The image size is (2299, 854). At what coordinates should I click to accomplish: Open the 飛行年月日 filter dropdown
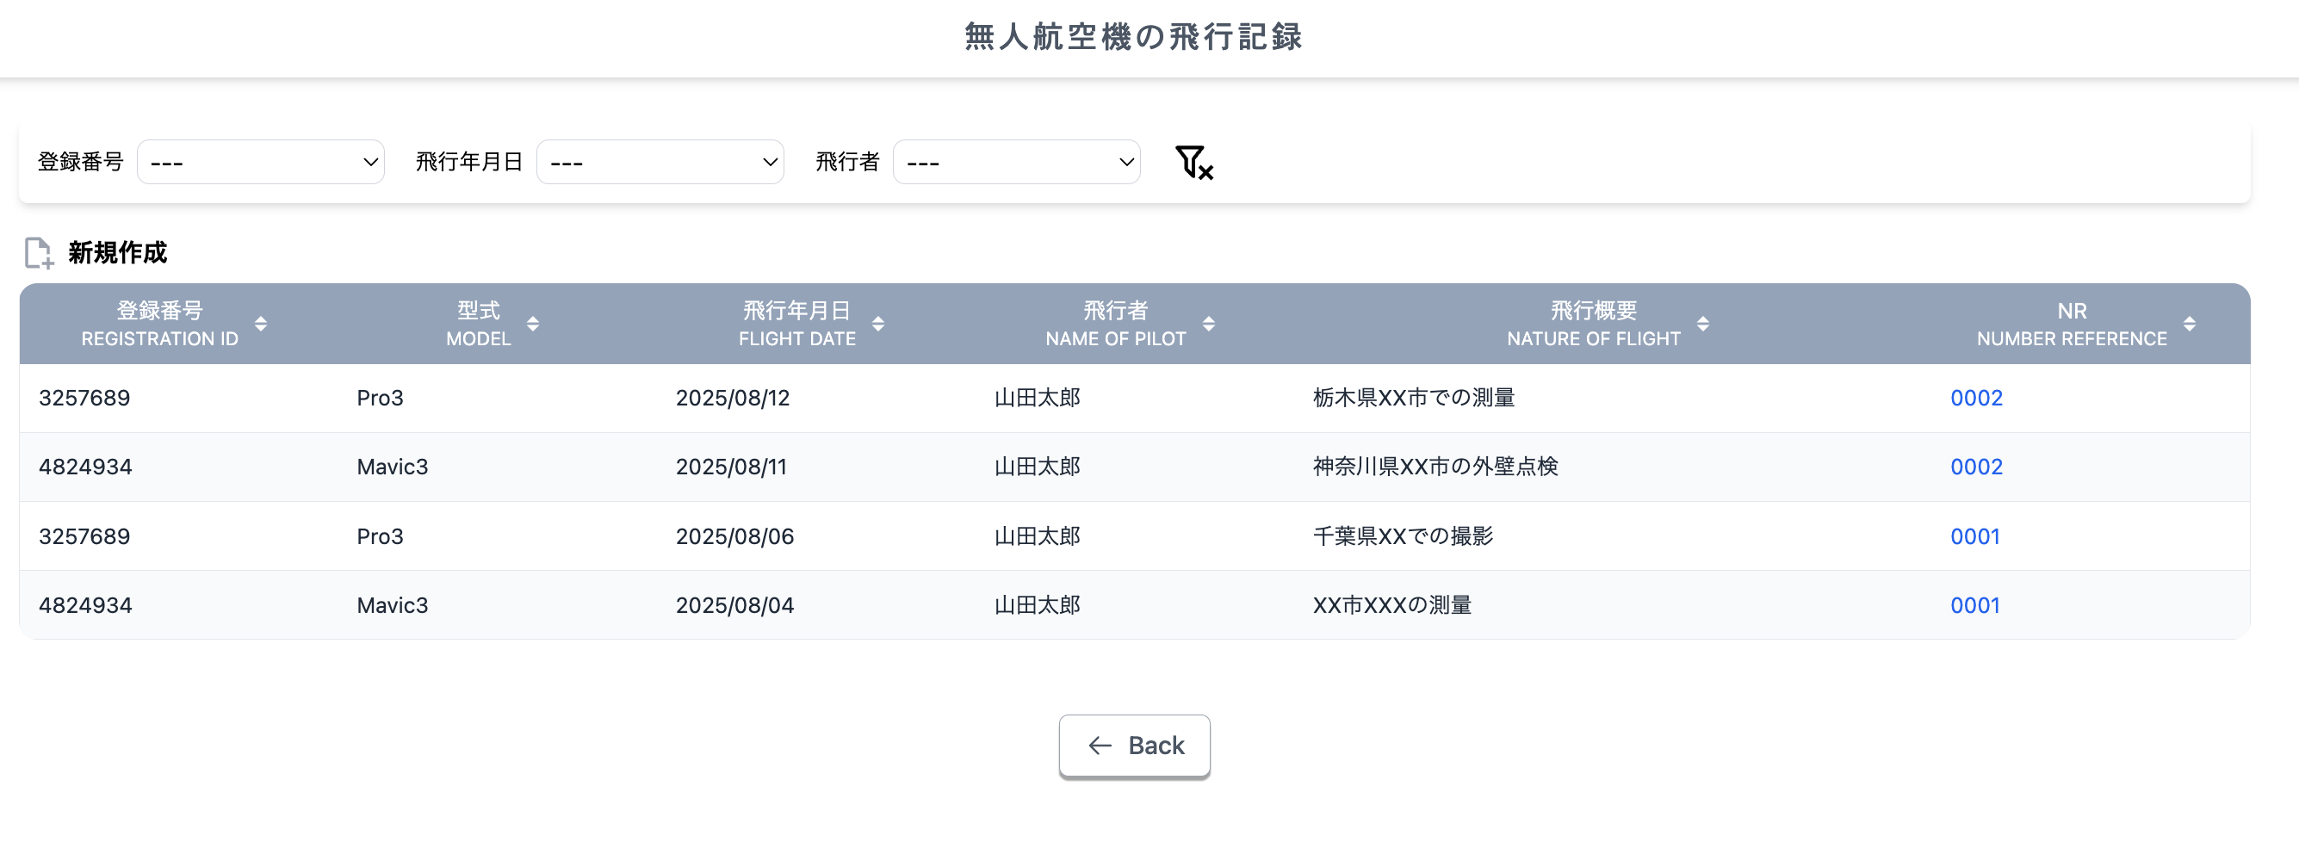point(660,162)
